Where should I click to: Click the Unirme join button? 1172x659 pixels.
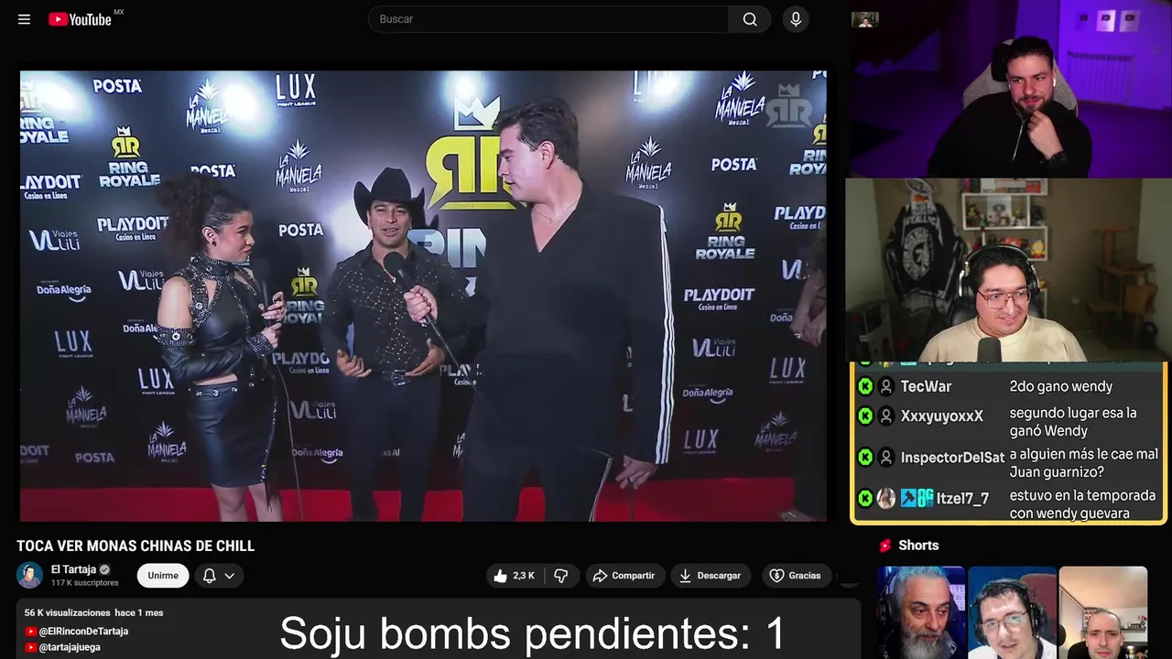click(163, 576)
